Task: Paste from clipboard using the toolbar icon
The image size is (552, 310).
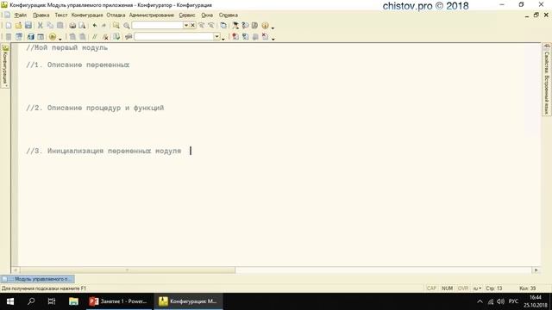Action: (60, 25)
